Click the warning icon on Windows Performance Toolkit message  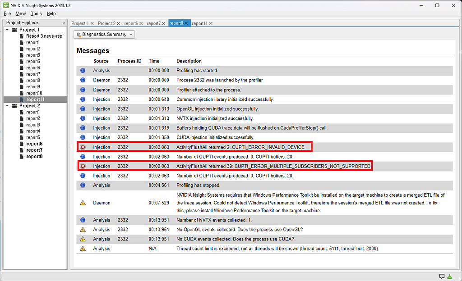click(x=83, y=203)
